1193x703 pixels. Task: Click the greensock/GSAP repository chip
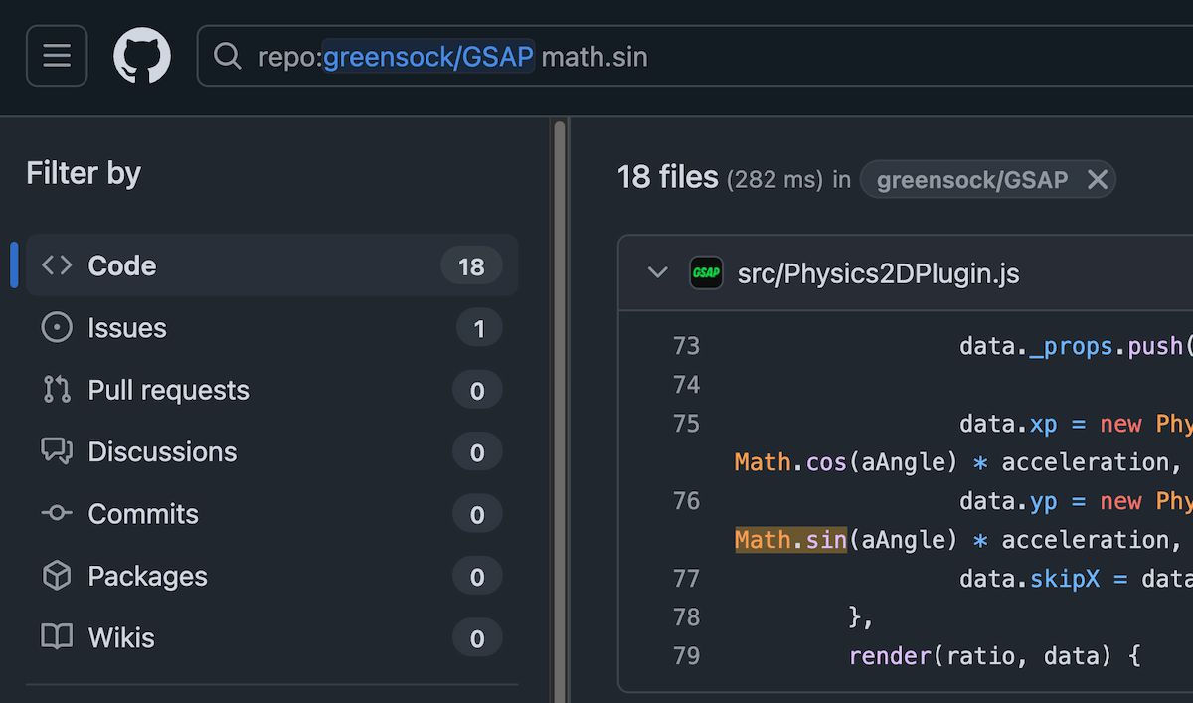tap(971, 180)
